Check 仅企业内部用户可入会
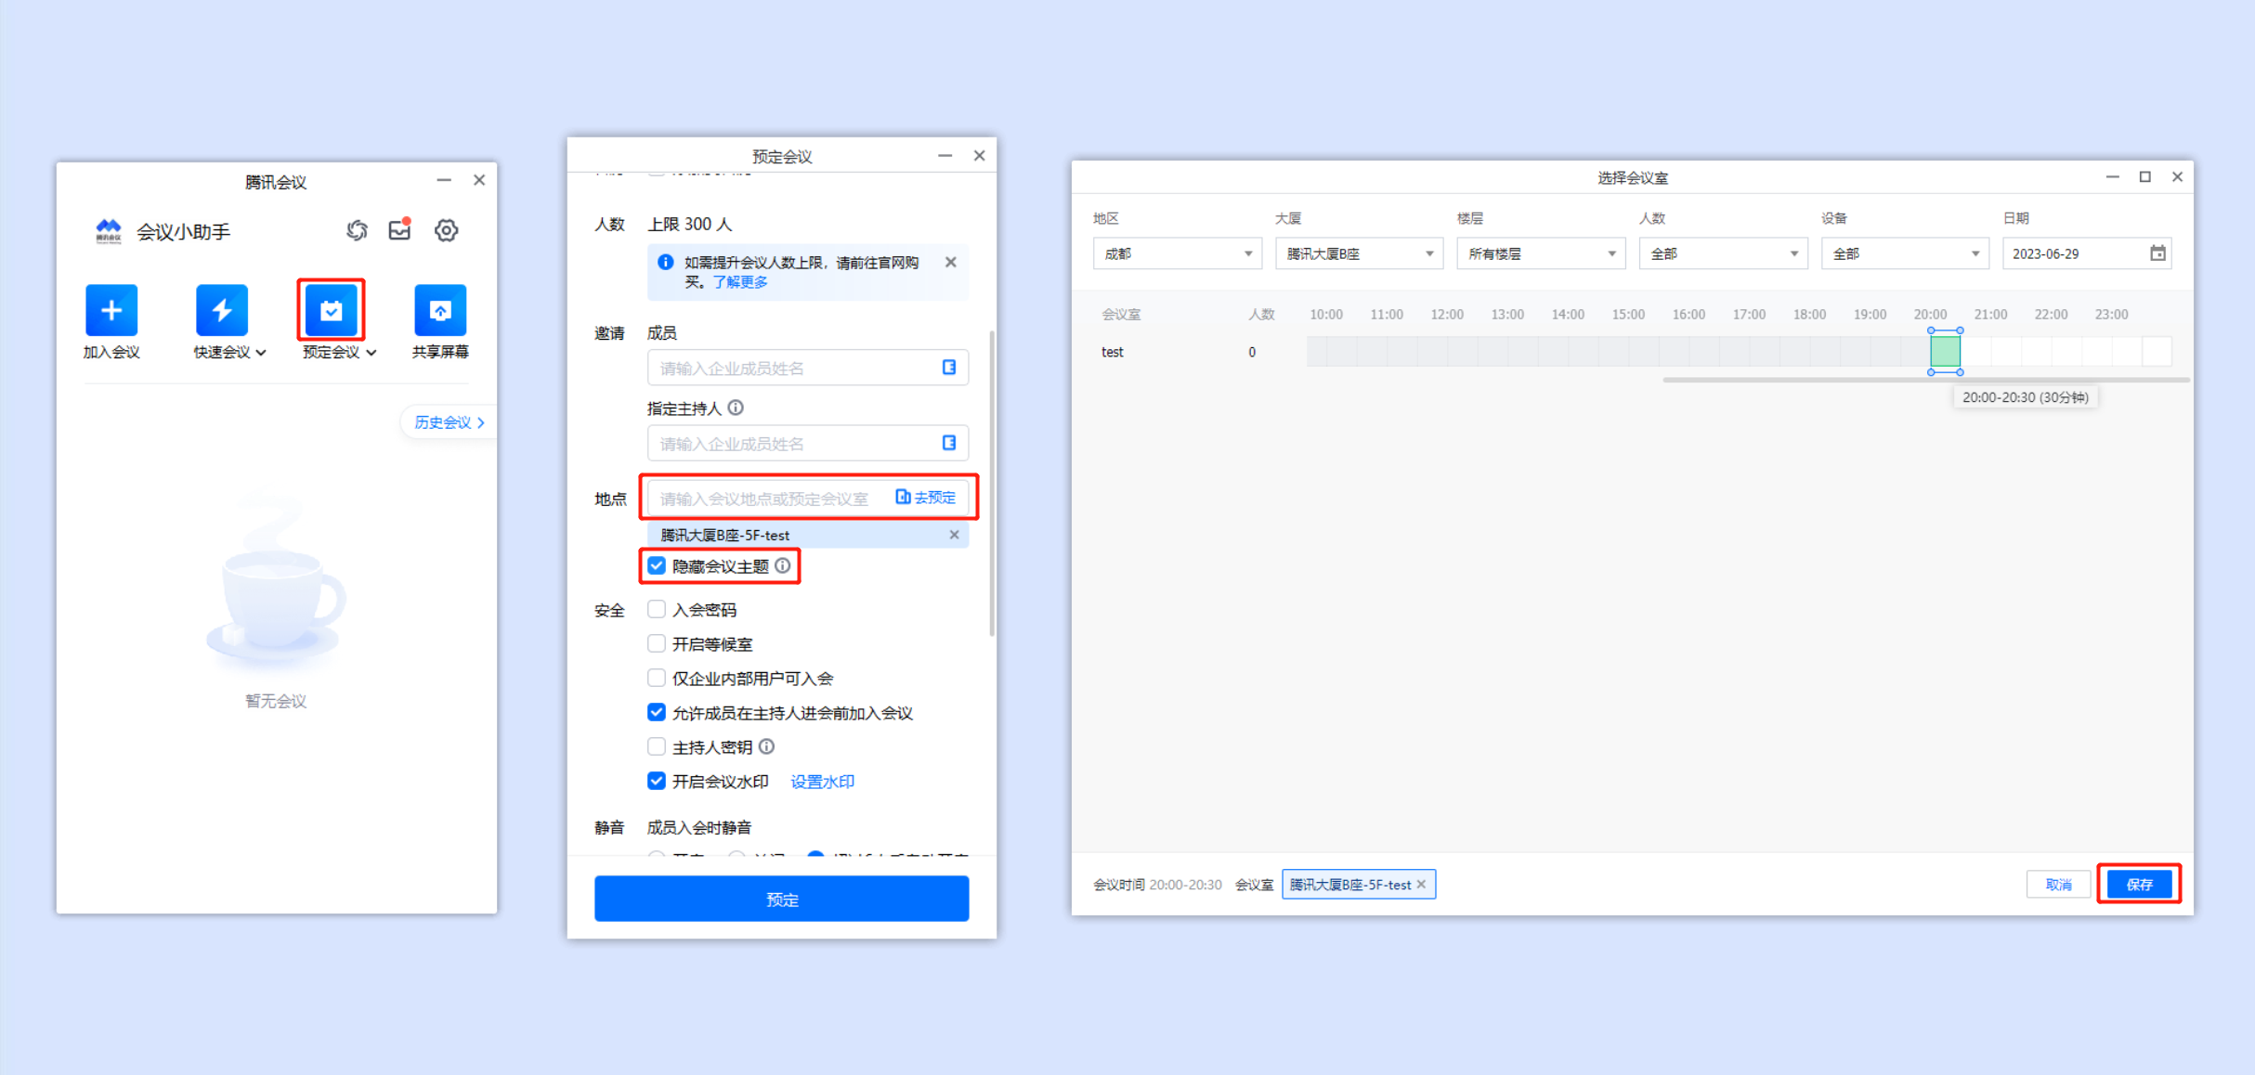This screenshot has width=2255, height=1075. 657,678
